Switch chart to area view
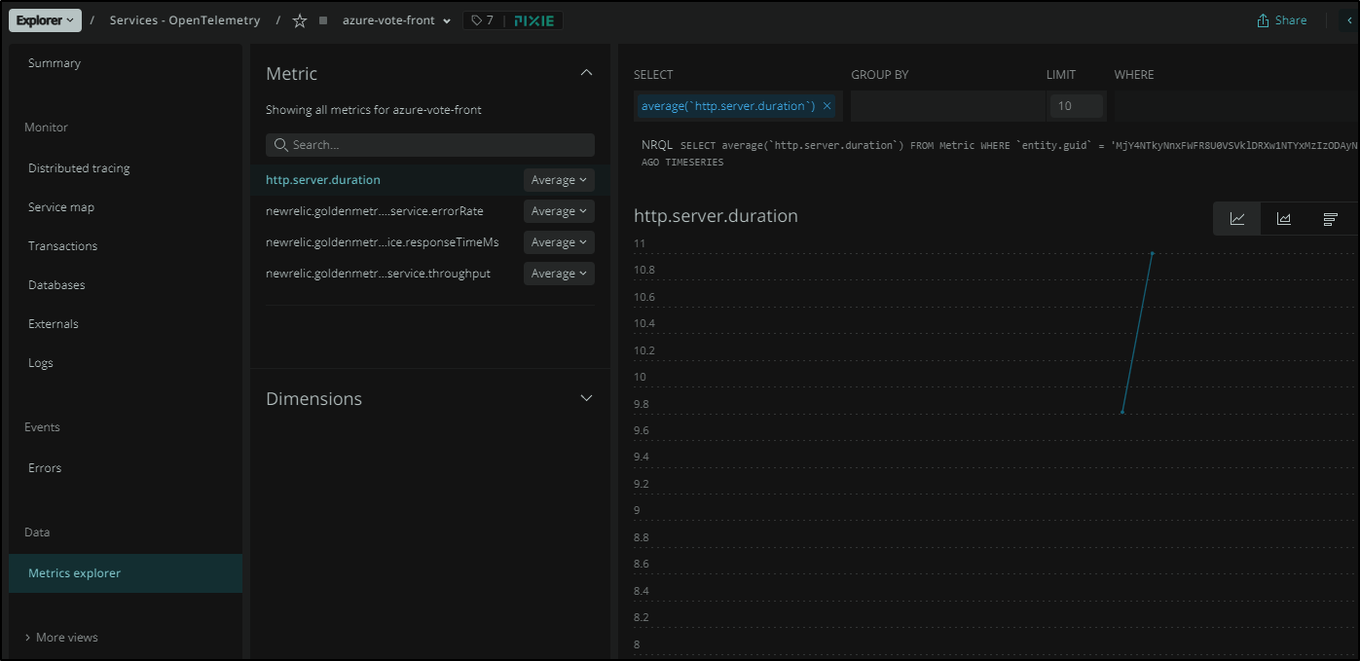The height and width of the screenshot is (661, 1360). coord(1284,219)
